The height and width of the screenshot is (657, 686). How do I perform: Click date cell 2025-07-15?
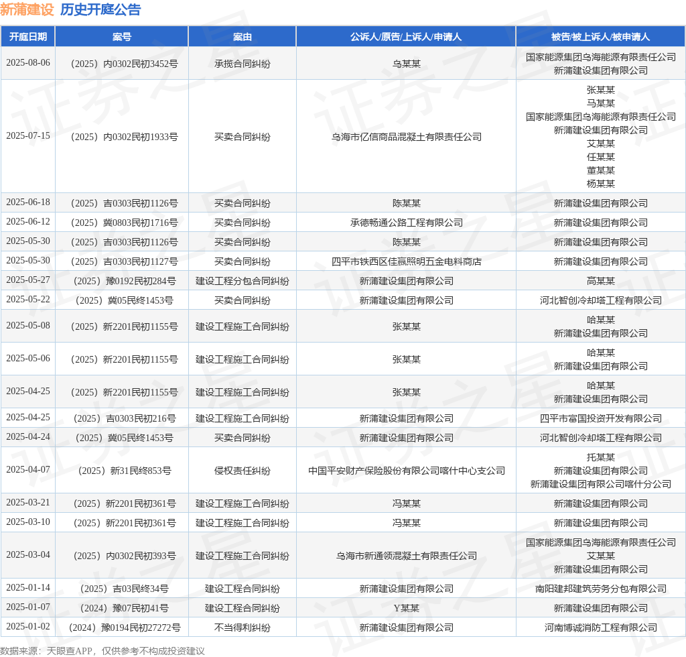coord(28,135)
